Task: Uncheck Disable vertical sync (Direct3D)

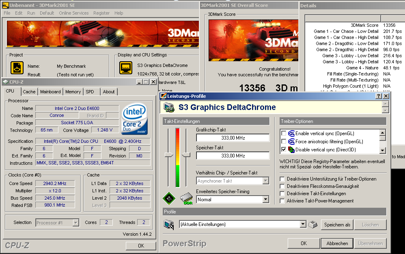Action: 284,149
